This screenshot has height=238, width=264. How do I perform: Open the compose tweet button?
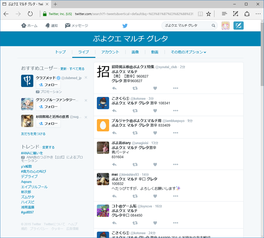click(x=238, y=25)
